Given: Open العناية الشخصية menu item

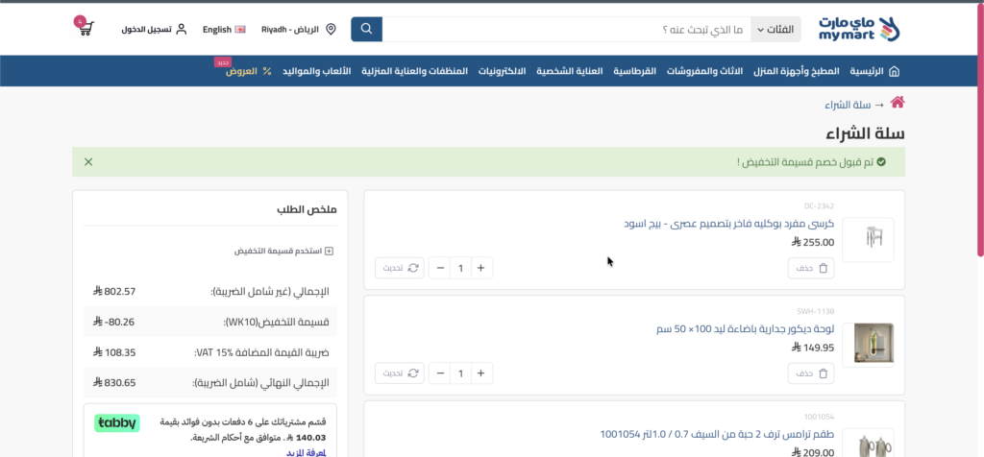Looking at the screenshot, I should pos(569,71).
